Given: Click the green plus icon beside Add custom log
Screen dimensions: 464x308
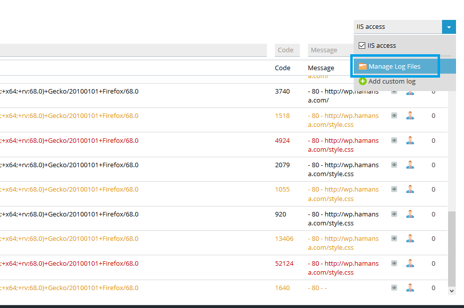Looking at the screenshot, I should (363, 82).
